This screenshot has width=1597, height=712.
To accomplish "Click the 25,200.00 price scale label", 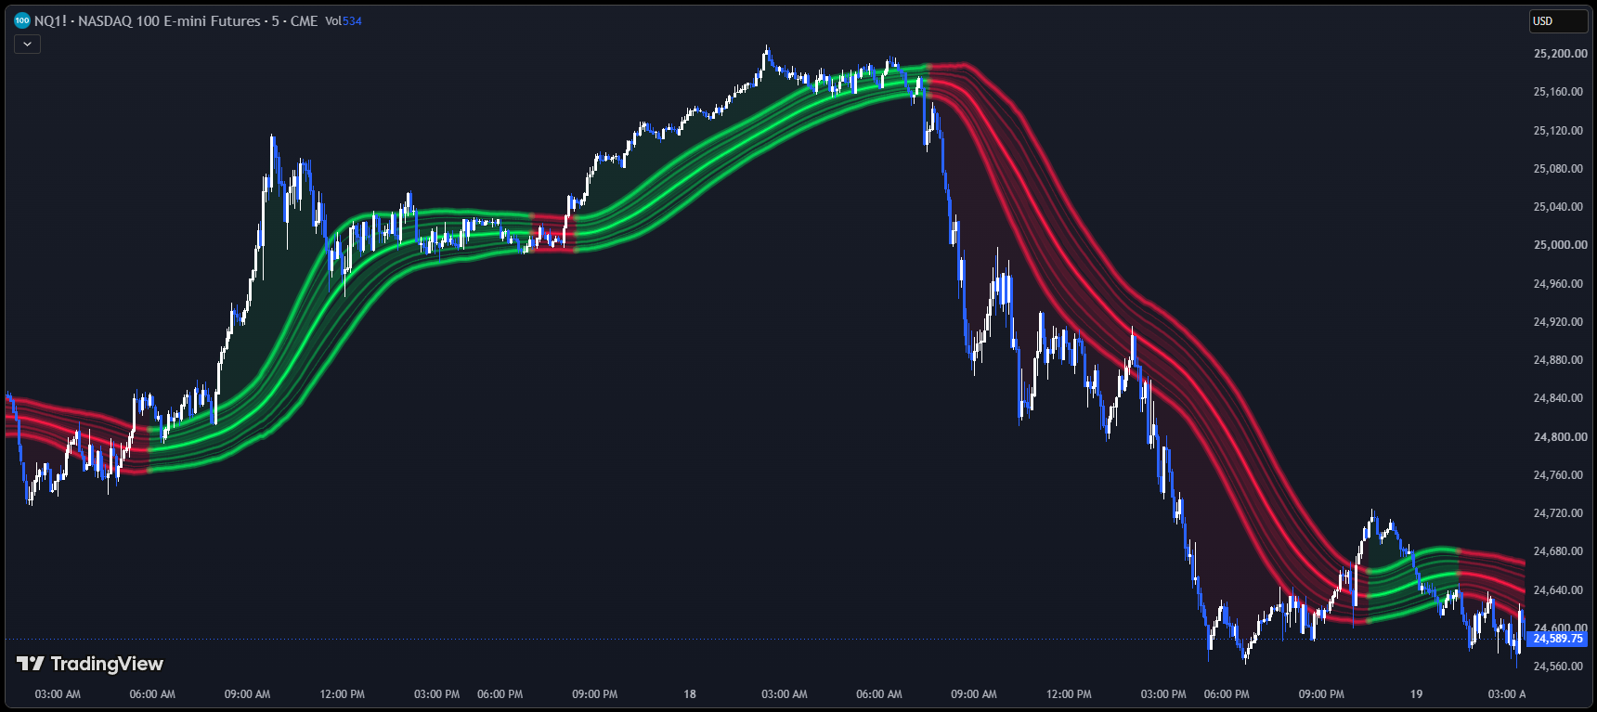I will click(x=1560, y=54).
